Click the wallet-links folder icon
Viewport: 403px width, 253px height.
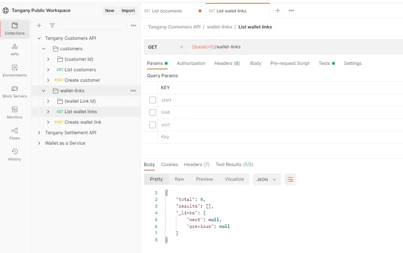point(56,90)
